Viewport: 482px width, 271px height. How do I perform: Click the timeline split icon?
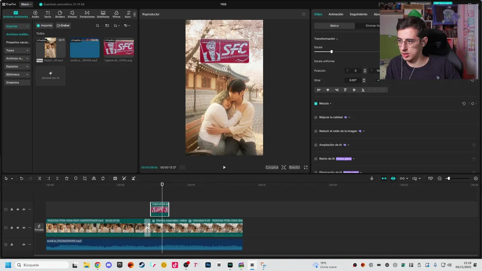40,178
